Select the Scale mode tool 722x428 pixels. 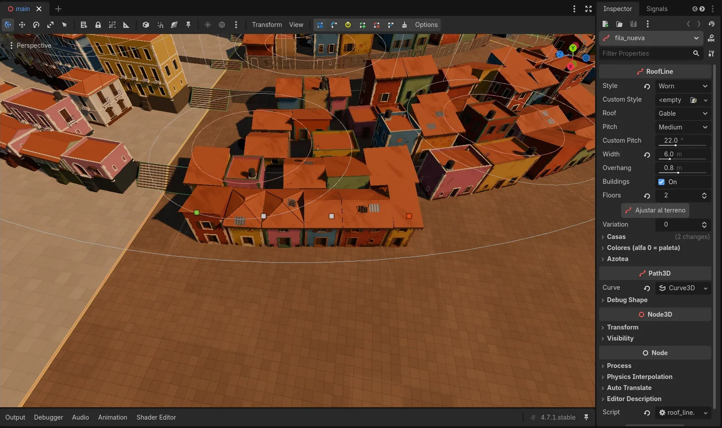click(x=50, y=25)
